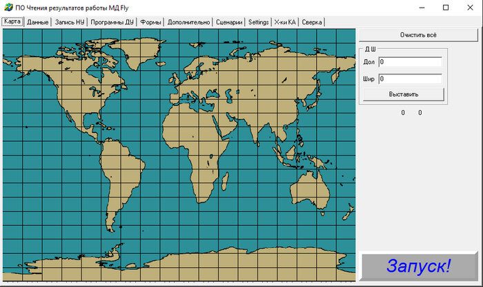This screenshot has height=287, width=483.
Task: Open the Settings tab
Action: pos(258,22)
